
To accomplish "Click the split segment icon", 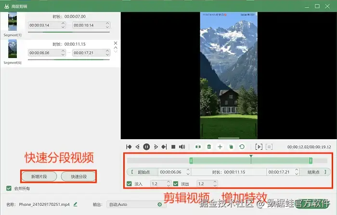I will click(x=198, y=147).
